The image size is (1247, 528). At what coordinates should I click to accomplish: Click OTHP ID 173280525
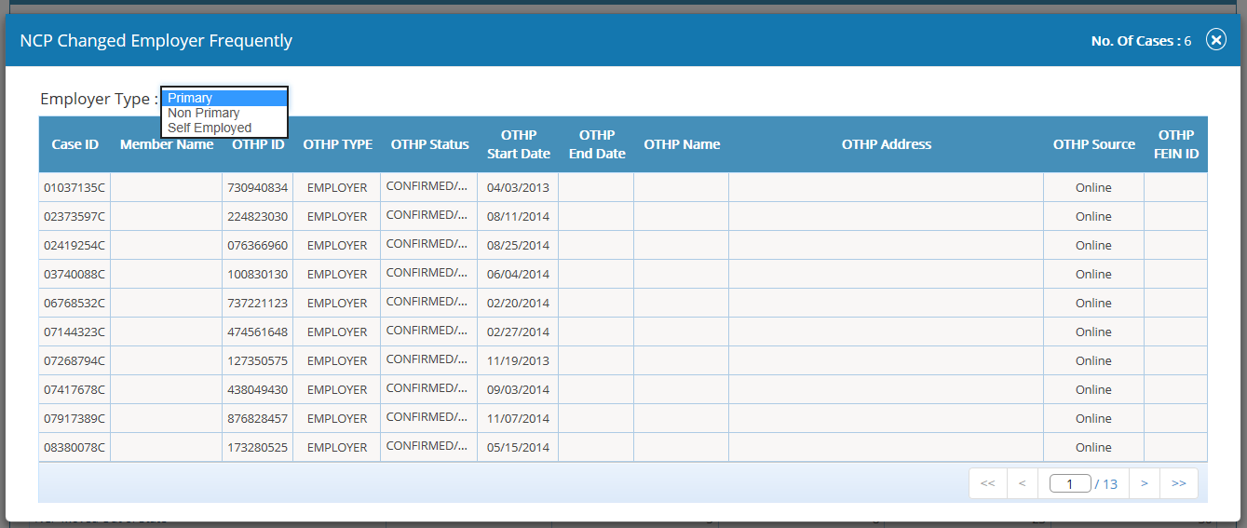click(258, 447)
